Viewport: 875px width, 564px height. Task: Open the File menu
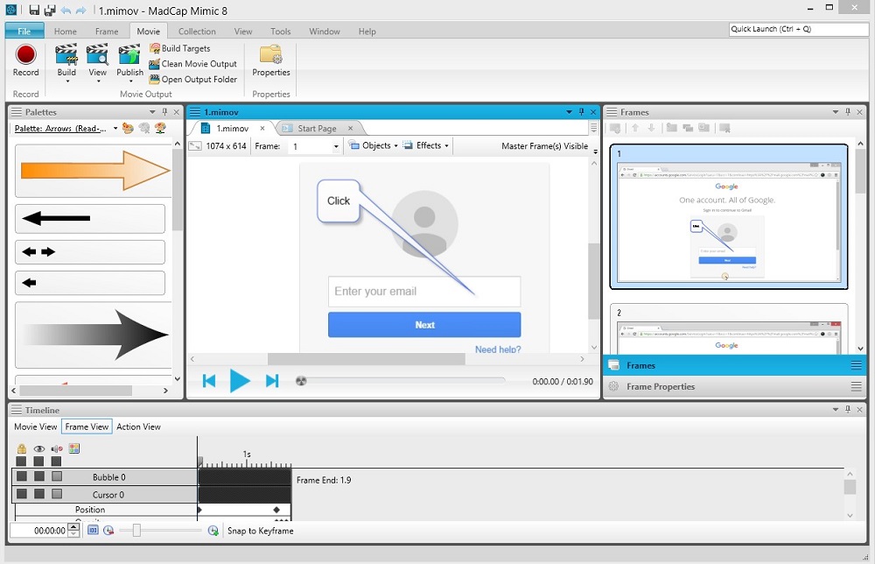click(24, 32)
